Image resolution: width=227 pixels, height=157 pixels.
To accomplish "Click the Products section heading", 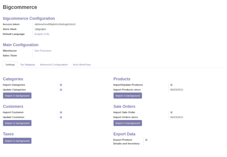I will 122,79.
